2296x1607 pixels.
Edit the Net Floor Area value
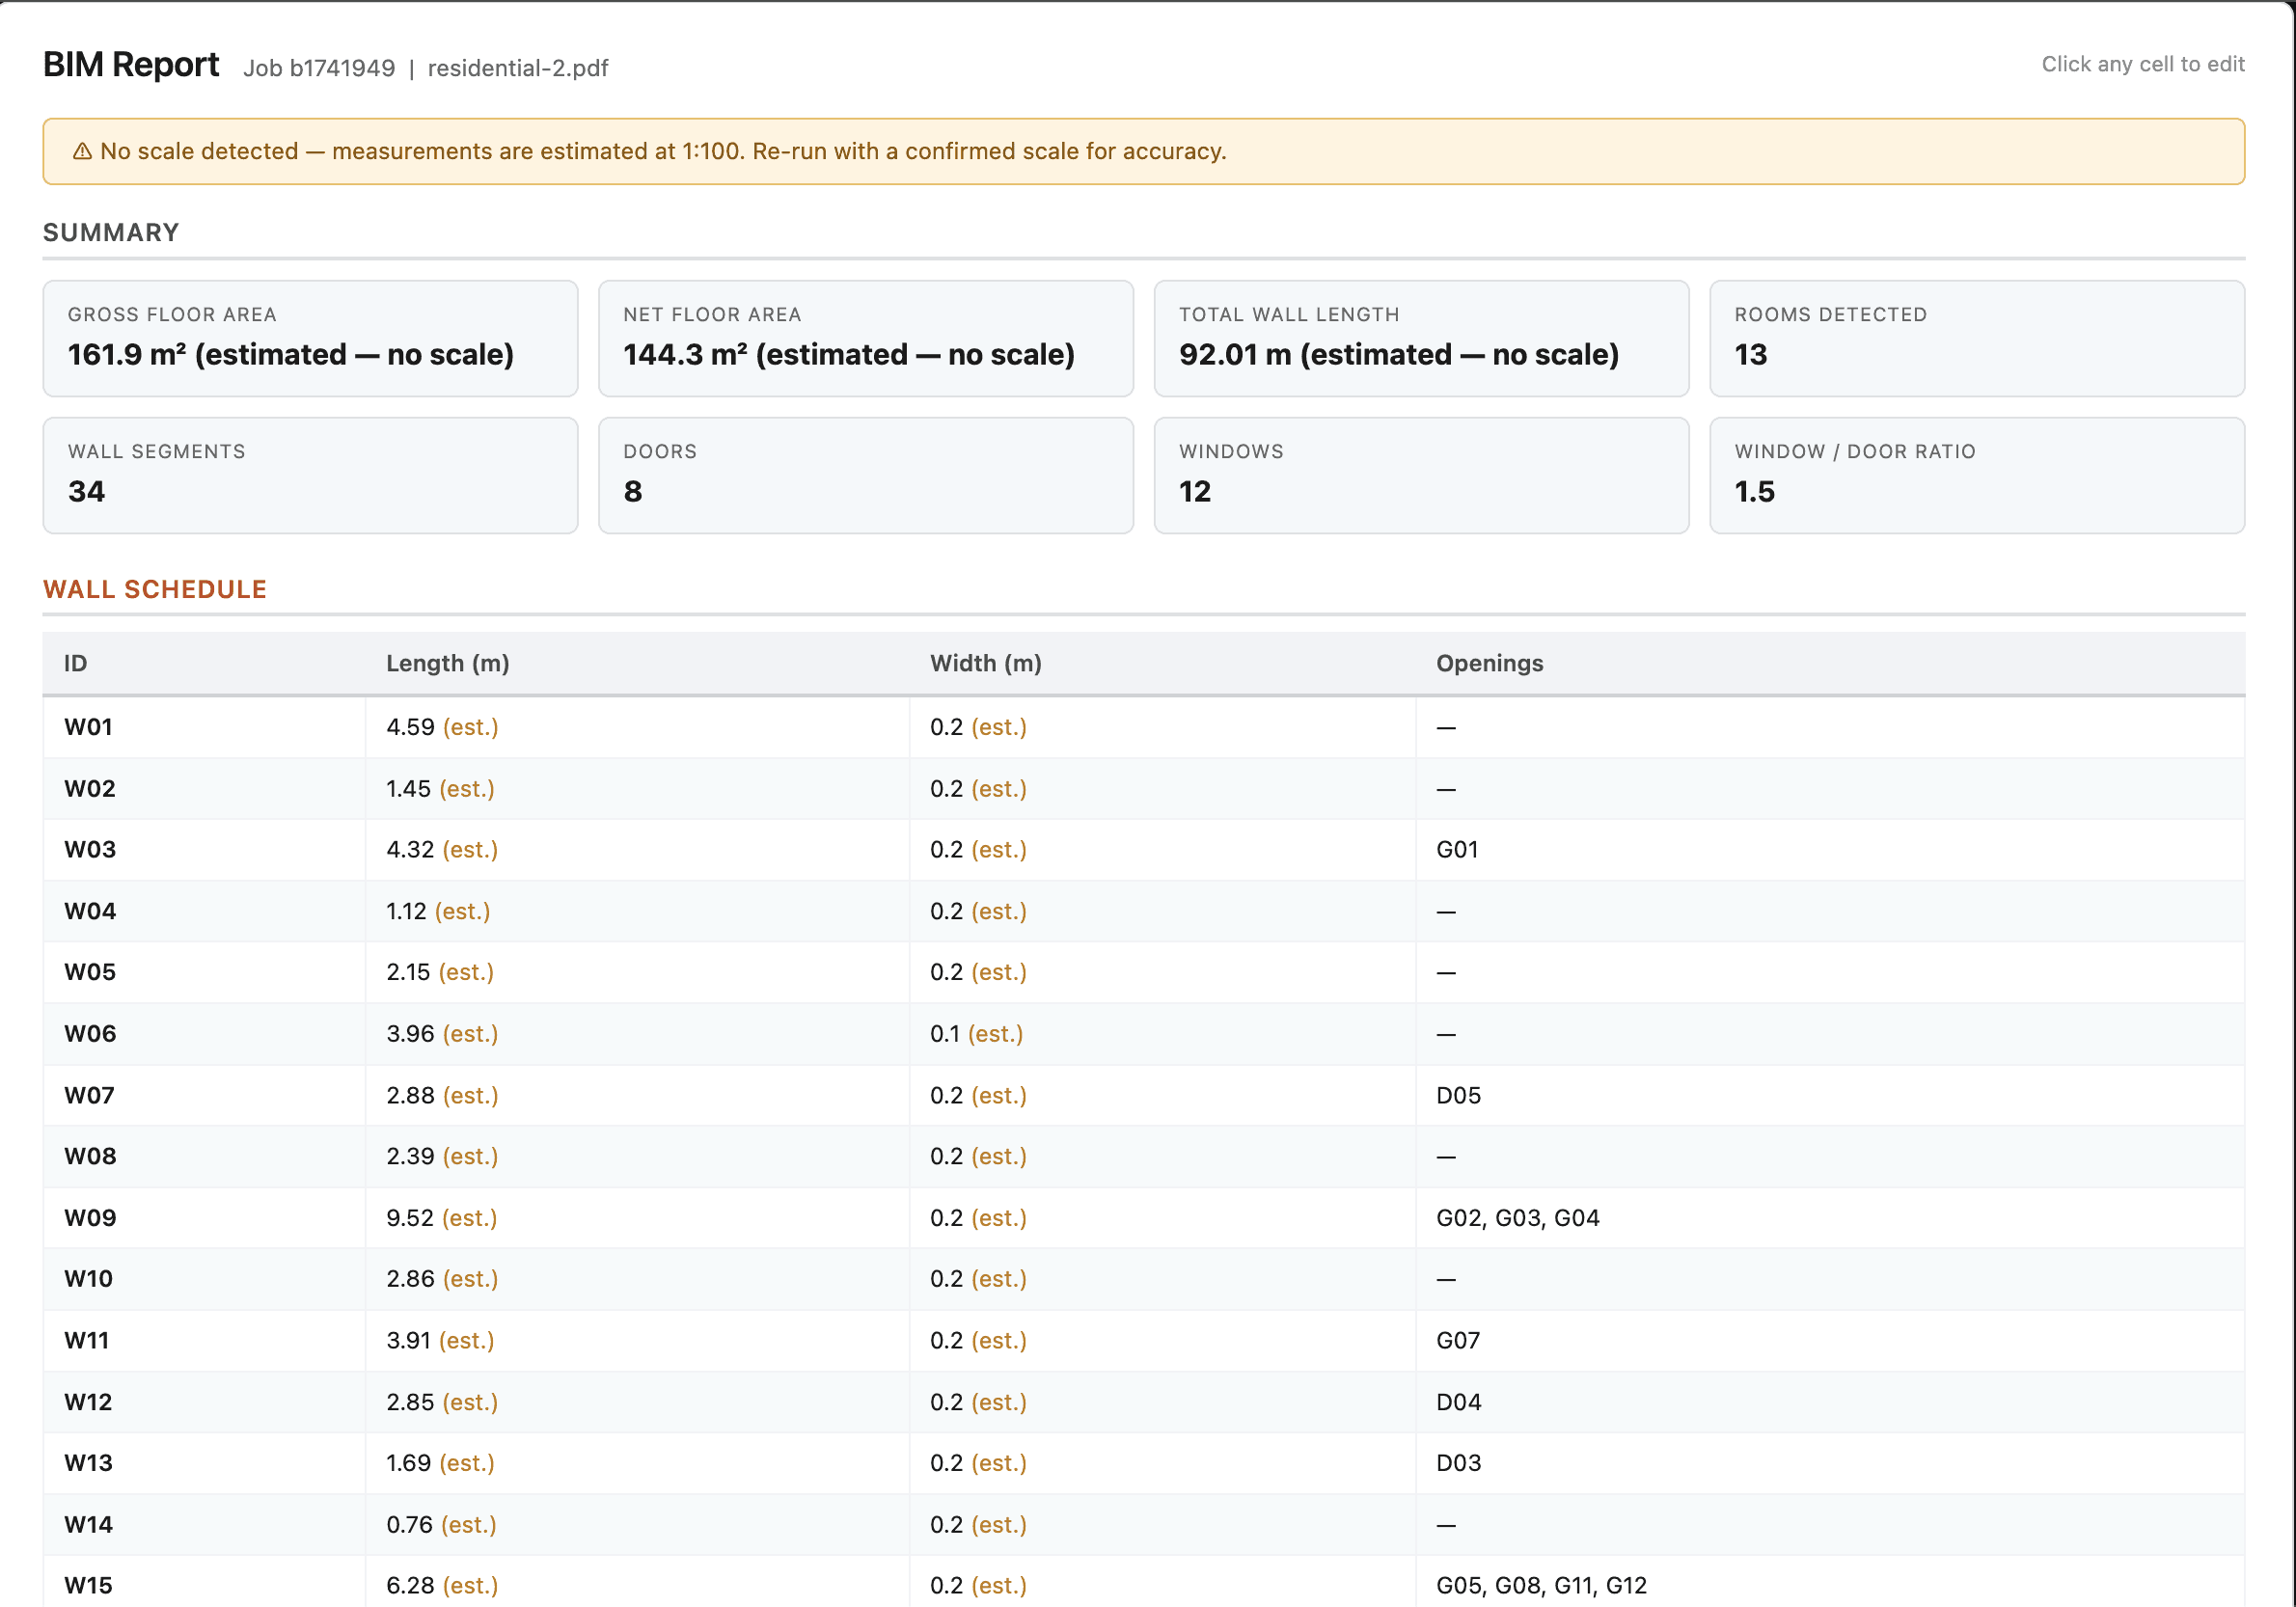coord(848,355)
